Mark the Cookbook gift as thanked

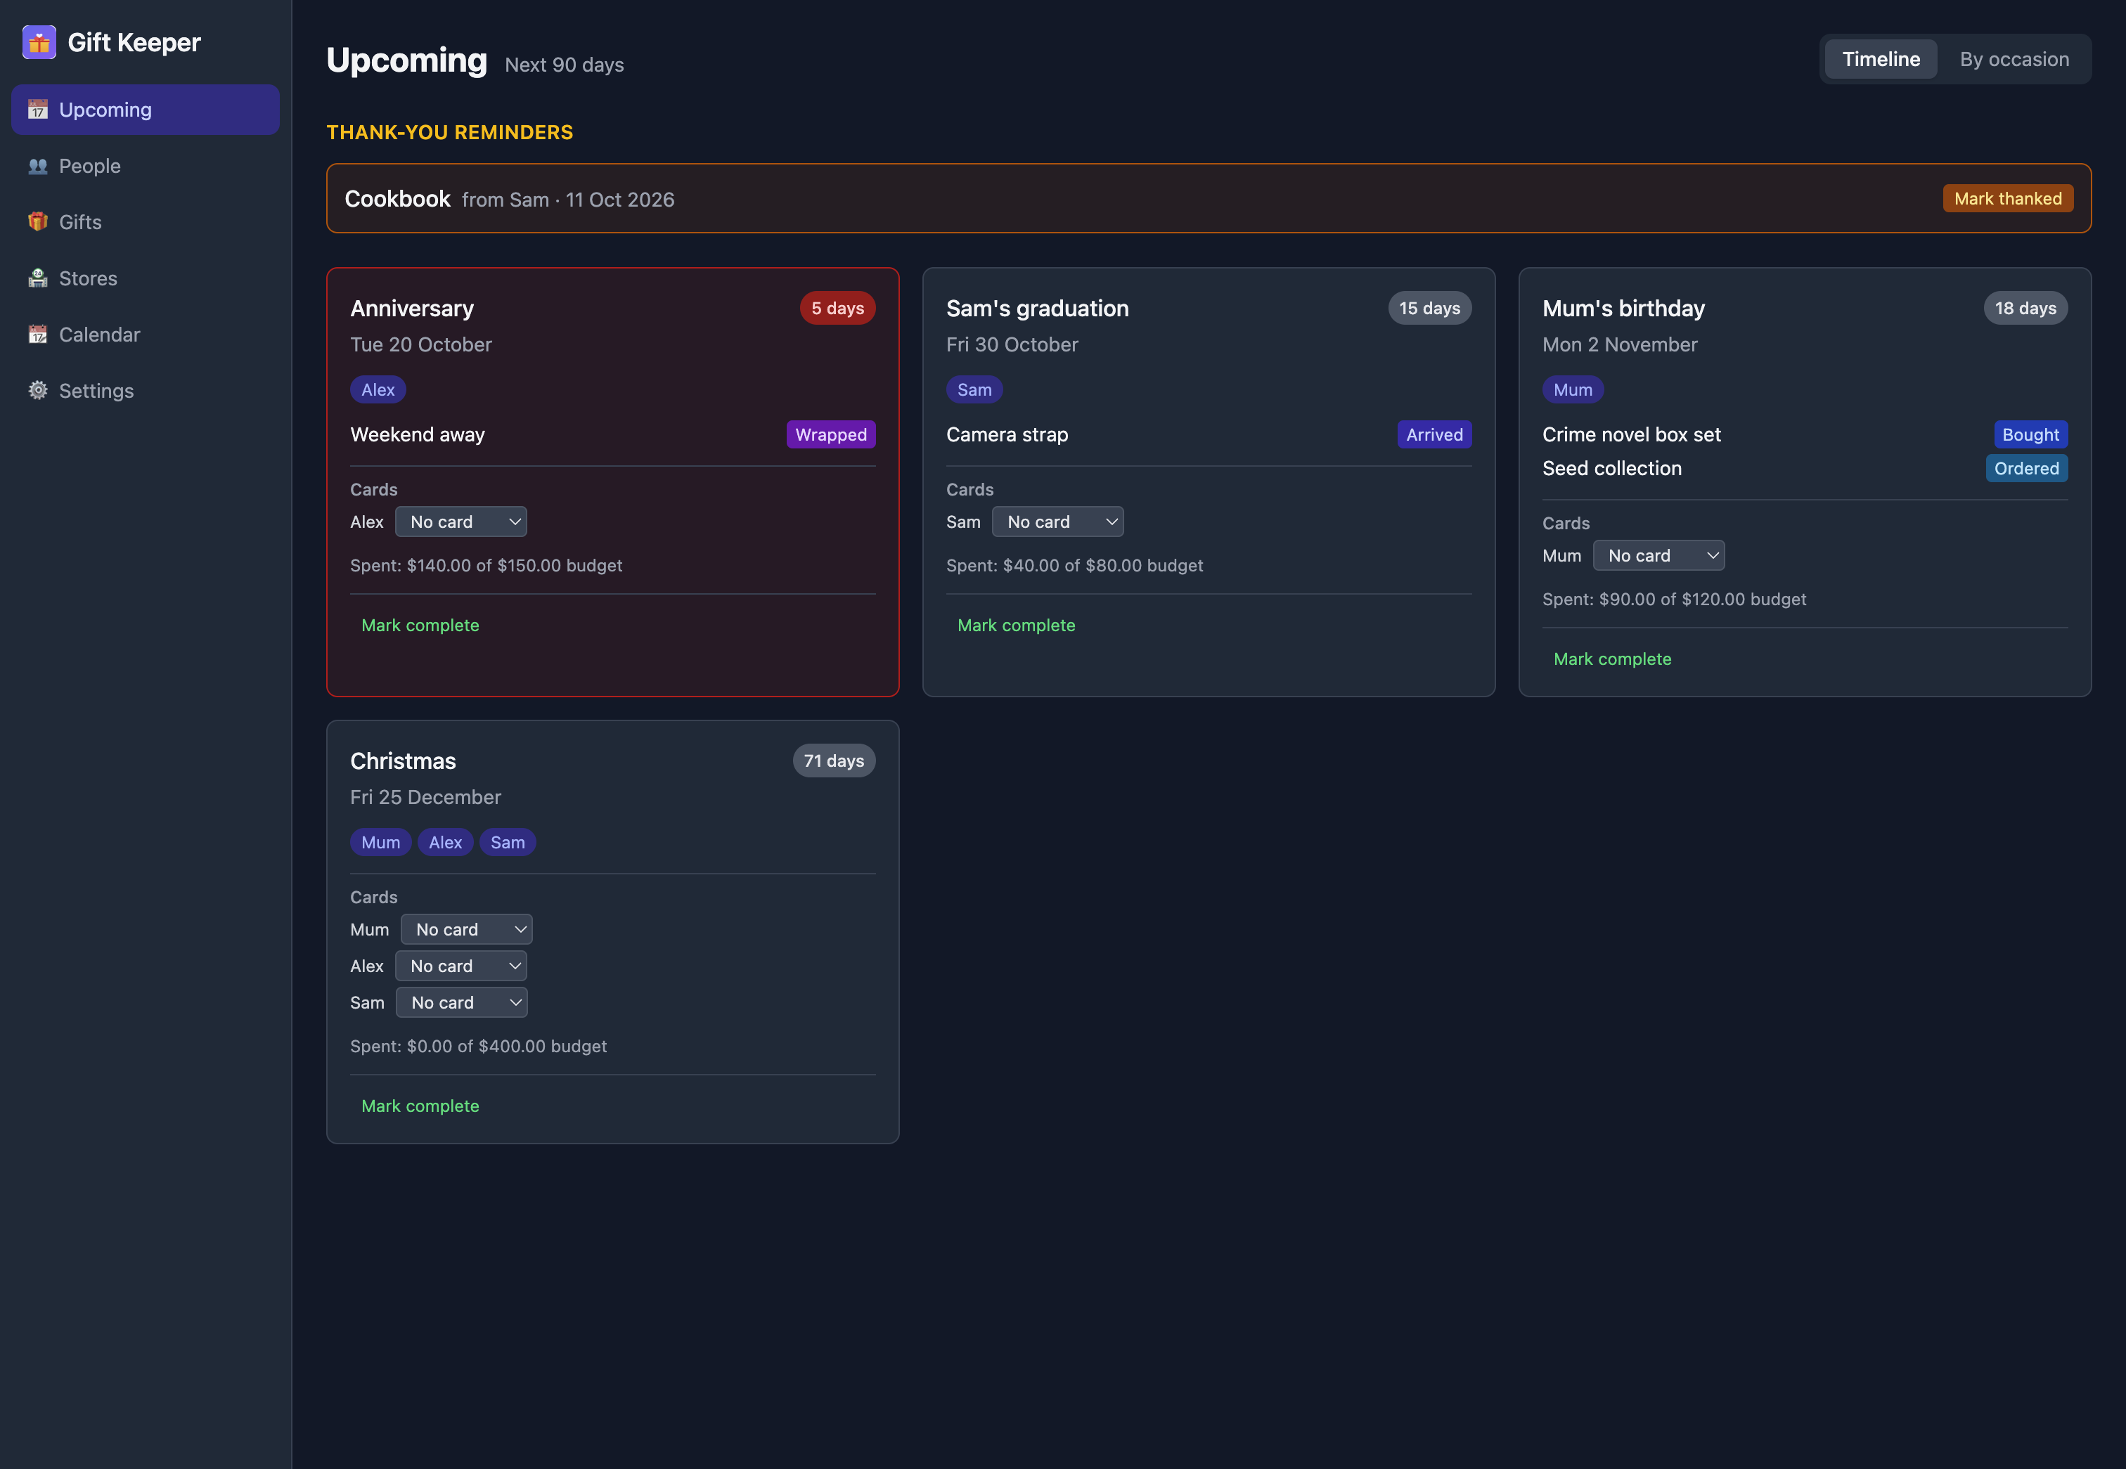tap(2007, 199)
